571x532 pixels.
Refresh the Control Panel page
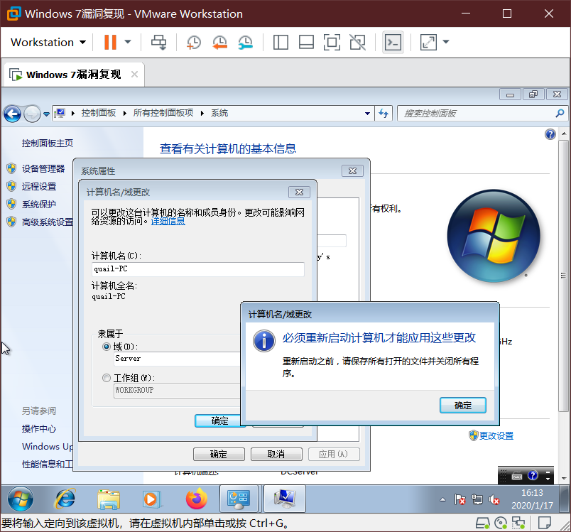pyautogui.click(x=384, y=114)
